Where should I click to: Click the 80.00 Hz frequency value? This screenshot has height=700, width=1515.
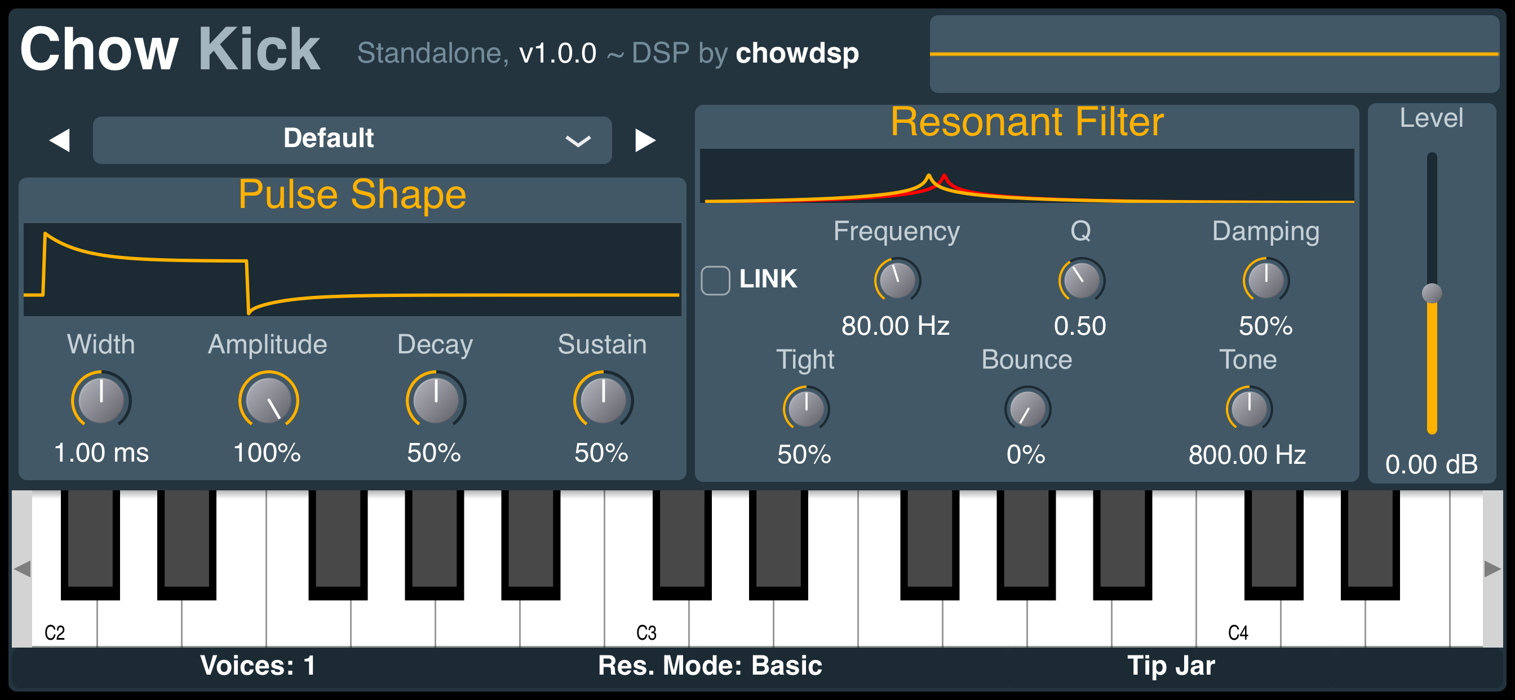tap(895, 326)
